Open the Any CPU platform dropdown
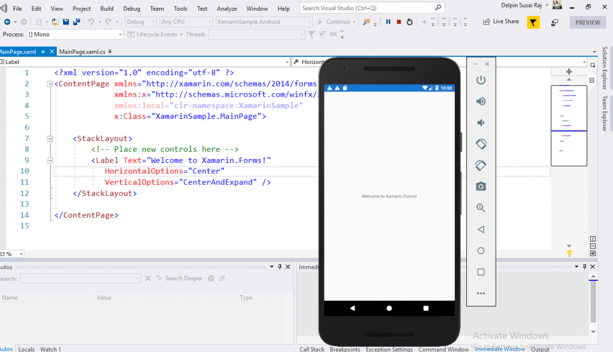Image resolution: width=613 pixels, height=352 pixels. tap(186, 22)
